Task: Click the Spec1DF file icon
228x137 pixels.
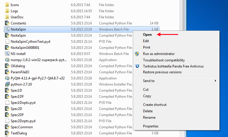Action: coord(7,97)
